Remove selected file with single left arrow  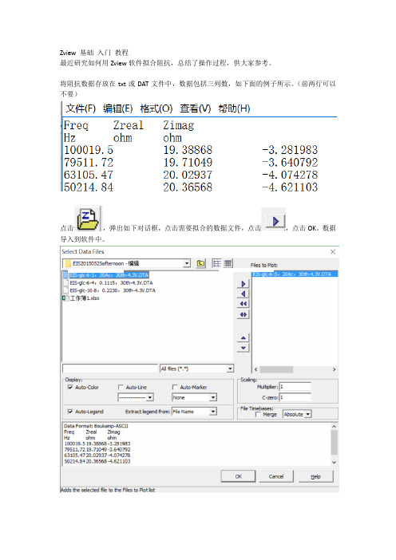244,294
